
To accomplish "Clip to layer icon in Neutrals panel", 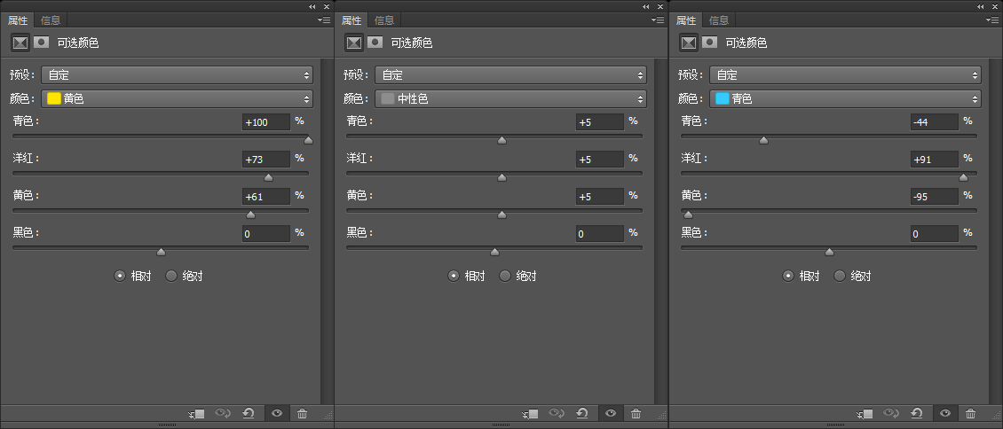I will [x=530, y=414].
